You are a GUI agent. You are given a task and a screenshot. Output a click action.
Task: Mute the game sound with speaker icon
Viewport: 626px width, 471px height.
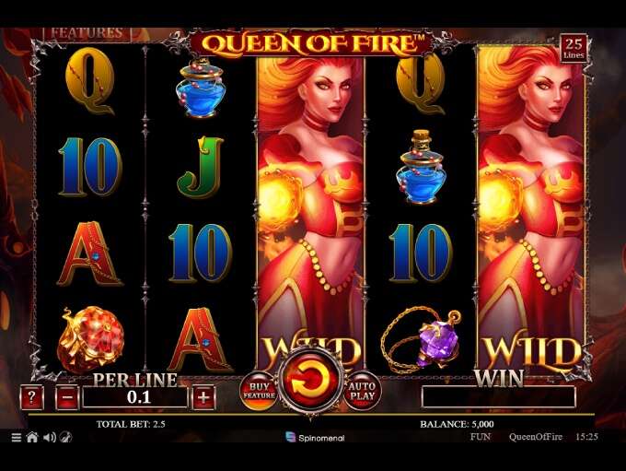pos(50,437)
